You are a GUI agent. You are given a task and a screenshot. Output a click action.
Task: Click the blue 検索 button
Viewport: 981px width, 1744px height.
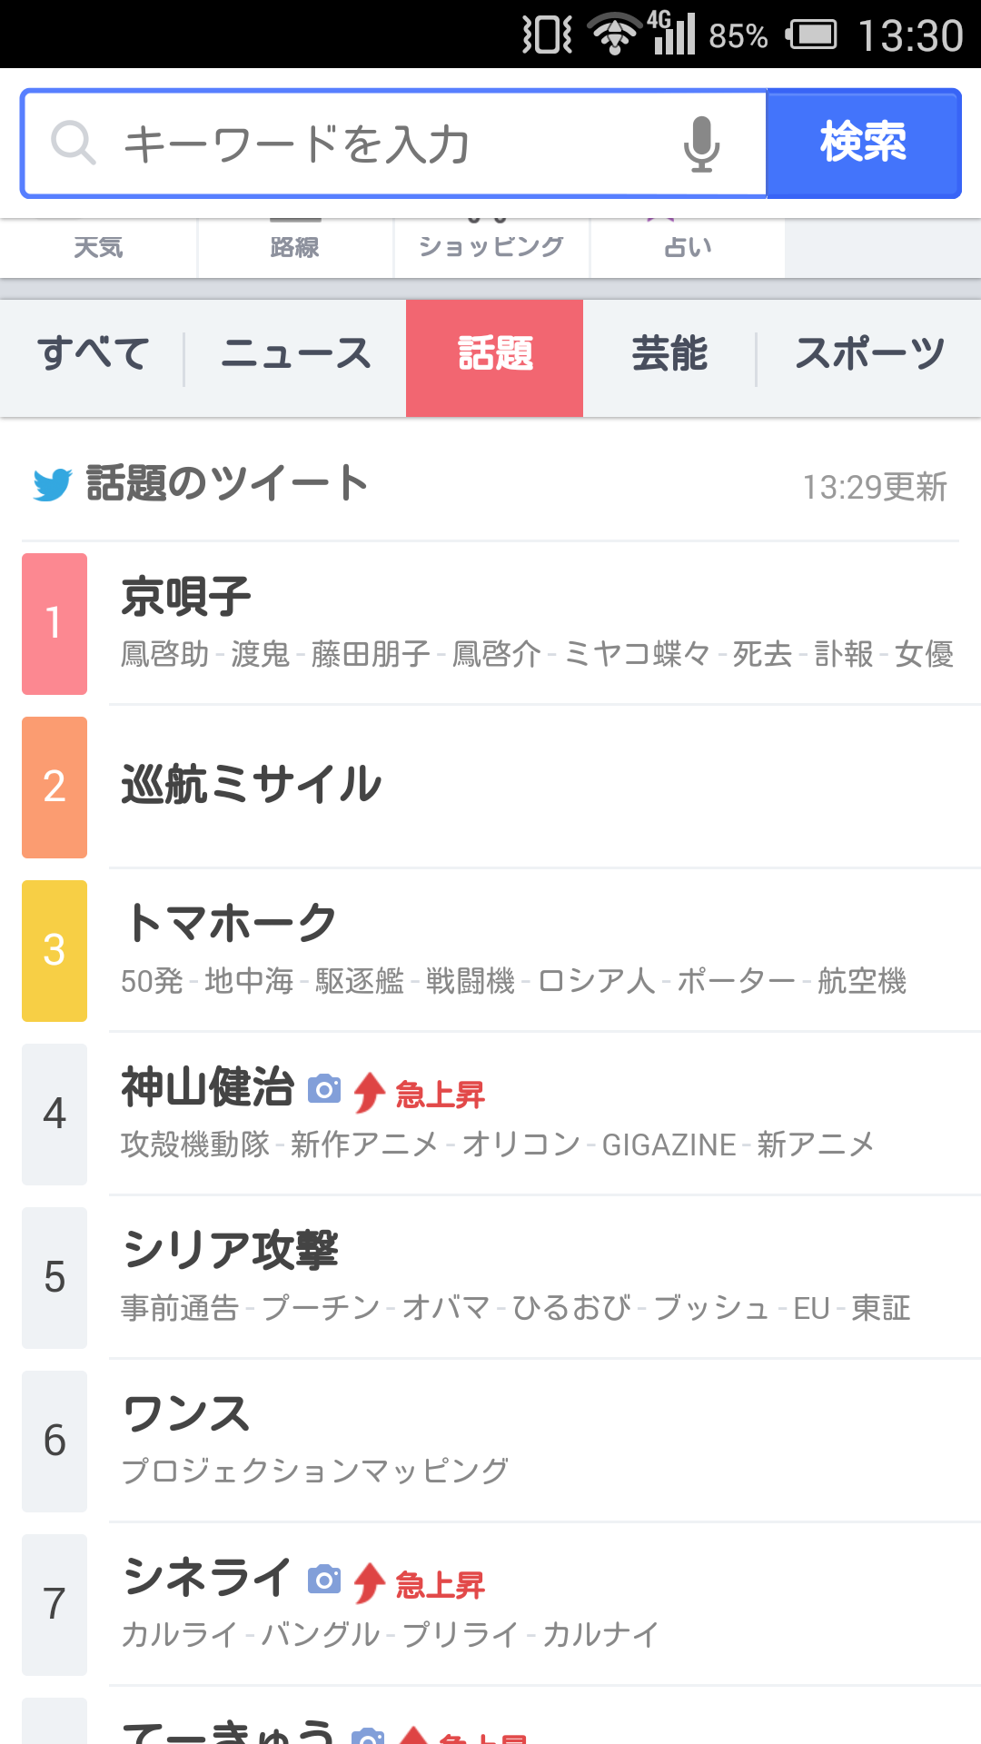(864, 144)
